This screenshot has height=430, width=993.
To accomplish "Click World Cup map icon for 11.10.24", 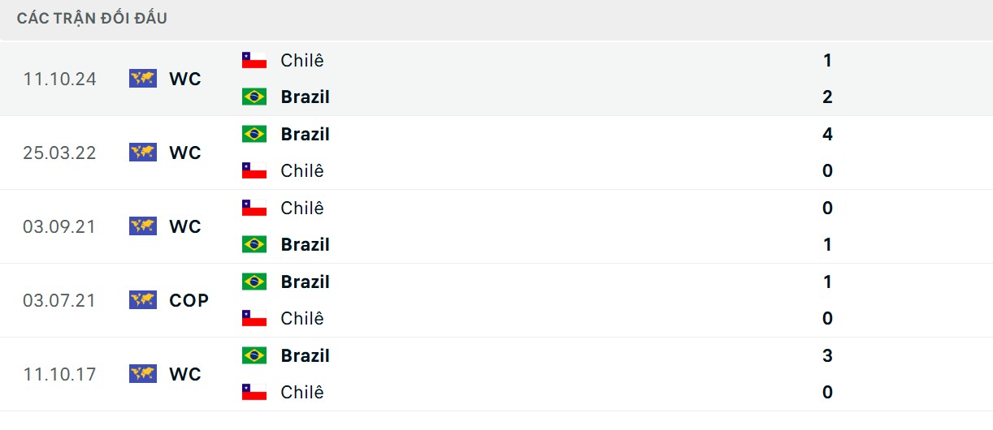I will 143,79.
